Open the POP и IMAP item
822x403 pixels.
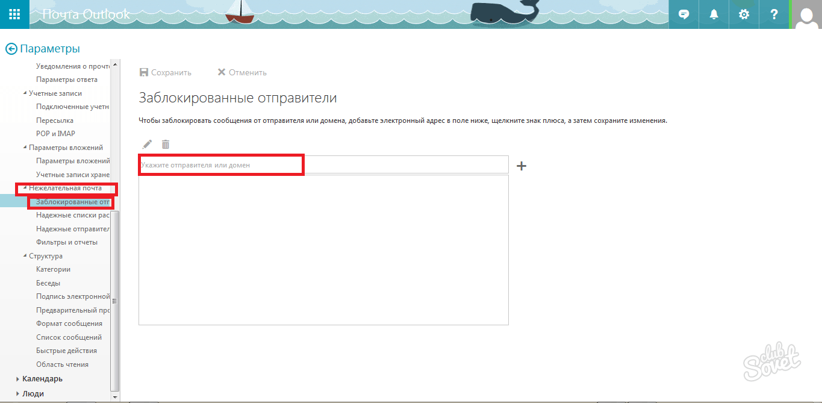point(55,134)
